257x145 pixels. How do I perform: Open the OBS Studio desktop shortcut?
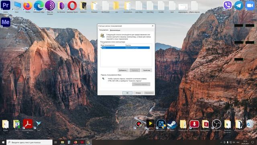216,124
